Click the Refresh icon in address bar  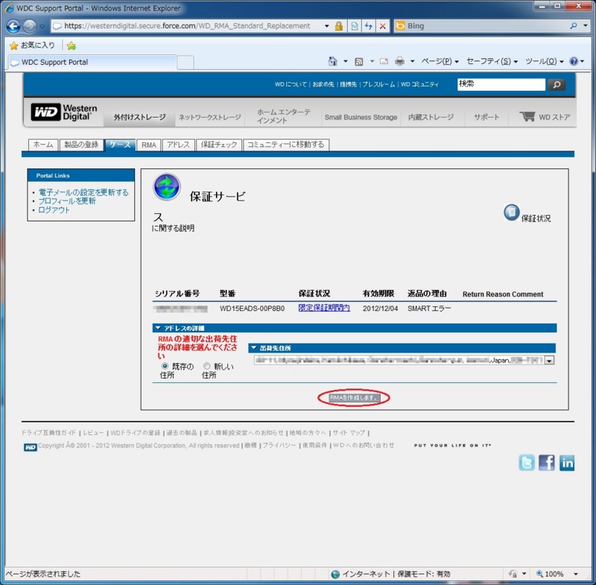(368, 26)
